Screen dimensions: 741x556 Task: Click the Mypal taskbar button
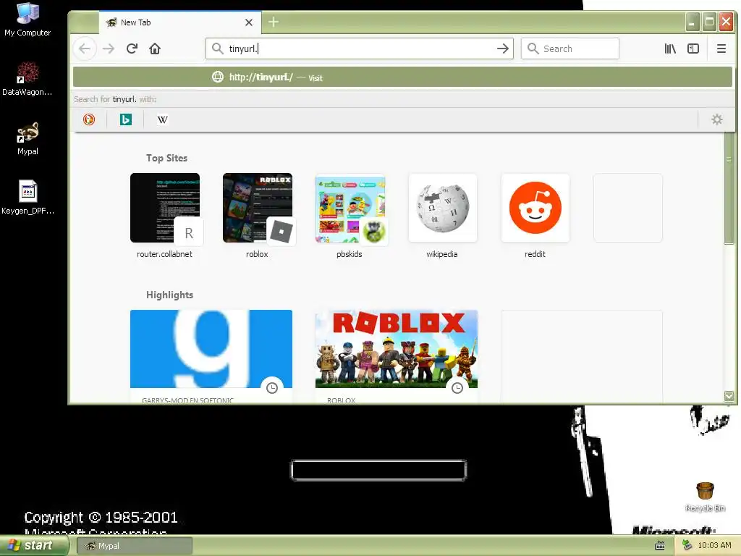(135, 546)
